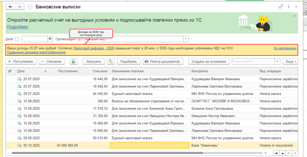Click the copy document icon button
The height and width of the screenshot is (157, 307).
(74, 61)
